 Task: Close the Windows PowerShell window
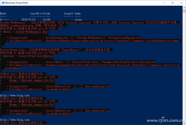[181, 3]
